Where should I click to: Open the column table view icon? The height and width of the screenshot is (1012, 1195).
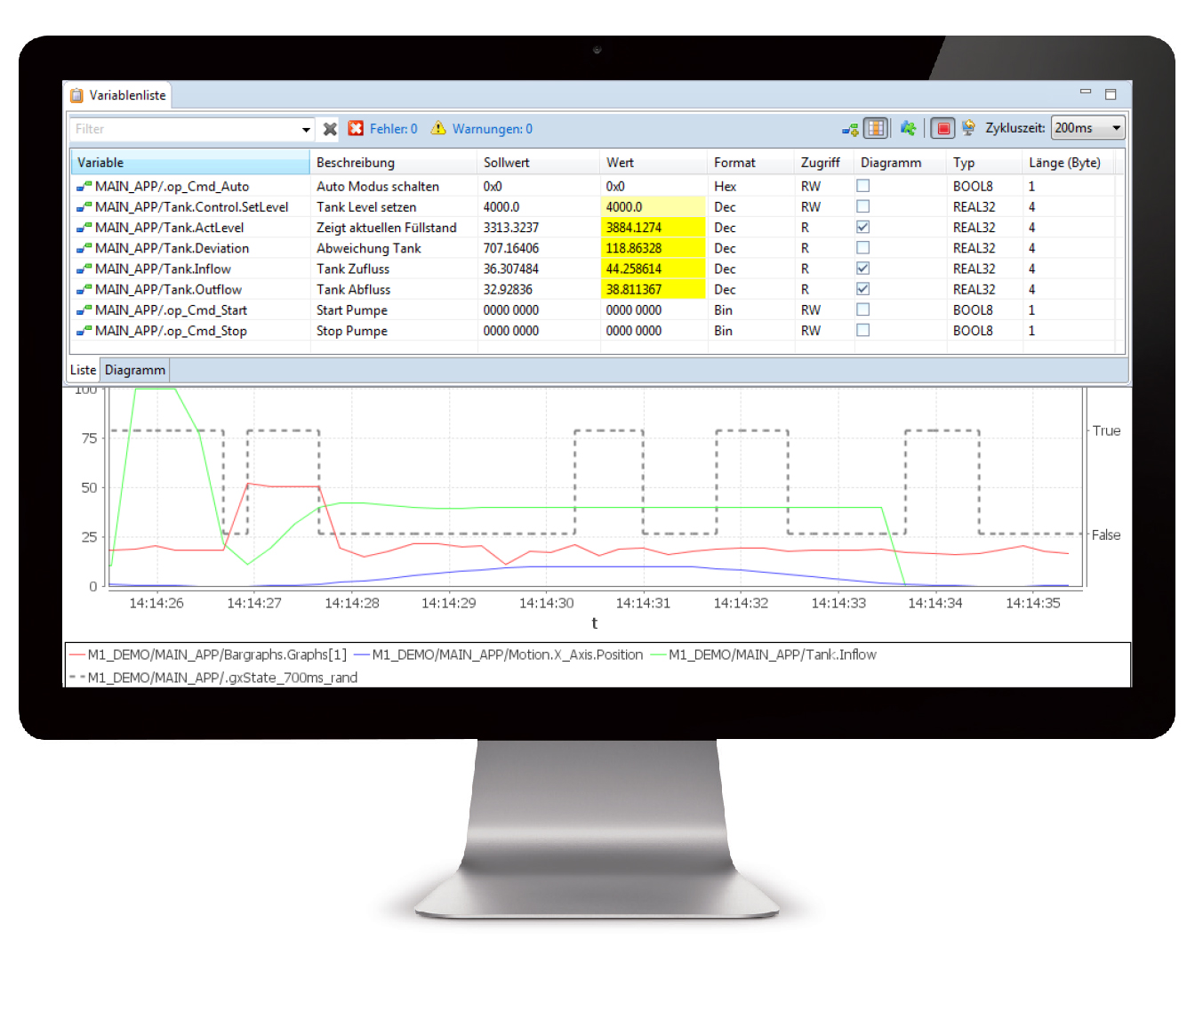(875, 128)
